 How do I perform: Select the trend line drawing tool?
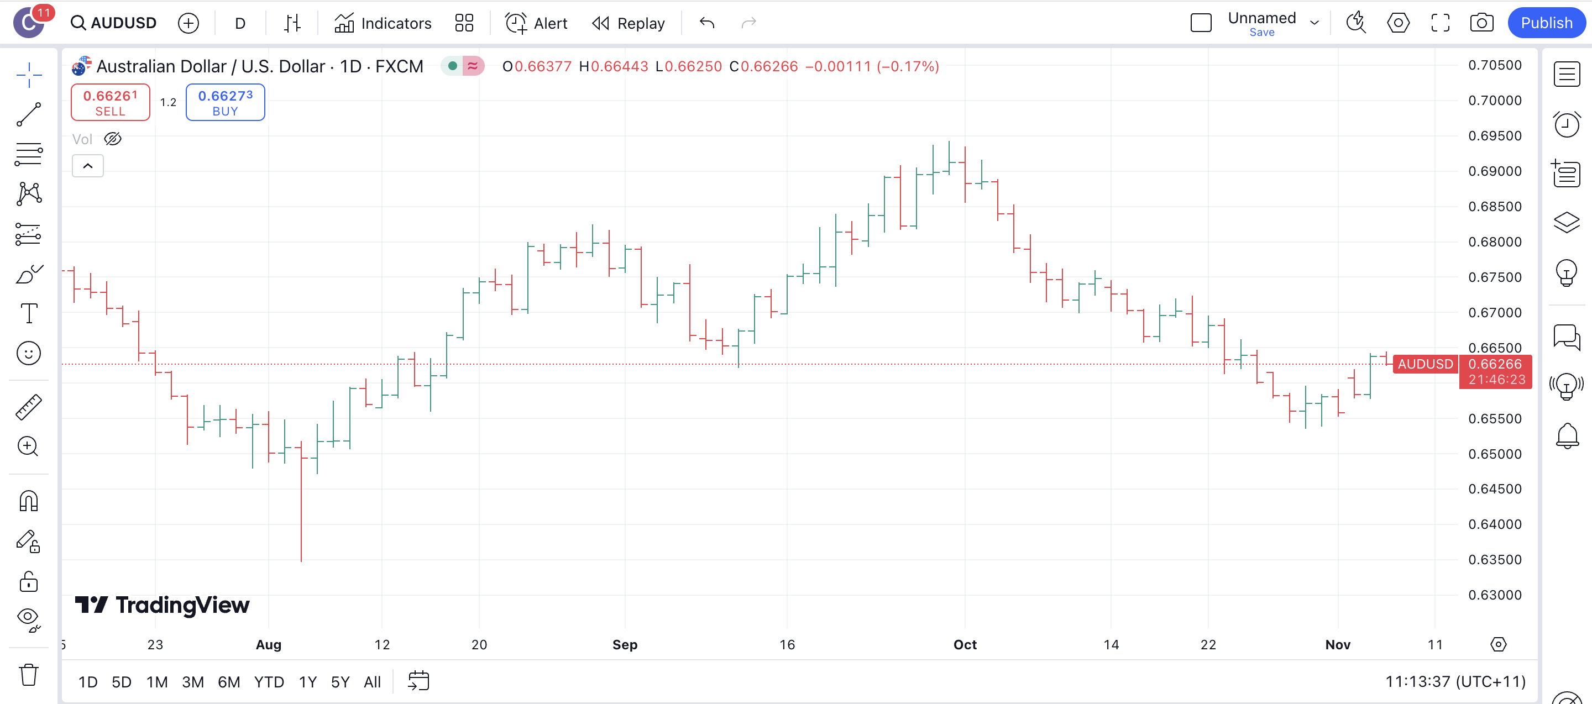[x=28, y=115]
